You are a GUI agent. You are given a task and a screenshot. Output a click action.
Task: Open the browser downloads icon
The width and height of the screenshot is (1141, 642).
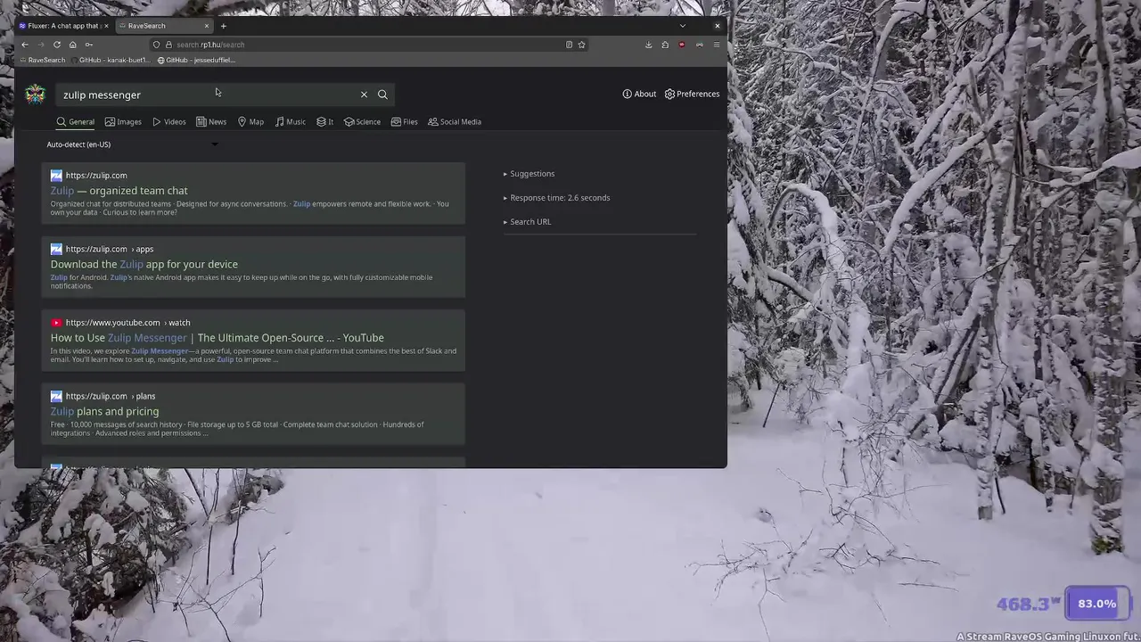coord(648,45)
